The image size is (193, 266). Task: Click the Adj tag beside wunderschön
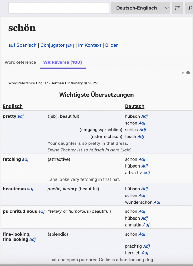click(157, 202)
